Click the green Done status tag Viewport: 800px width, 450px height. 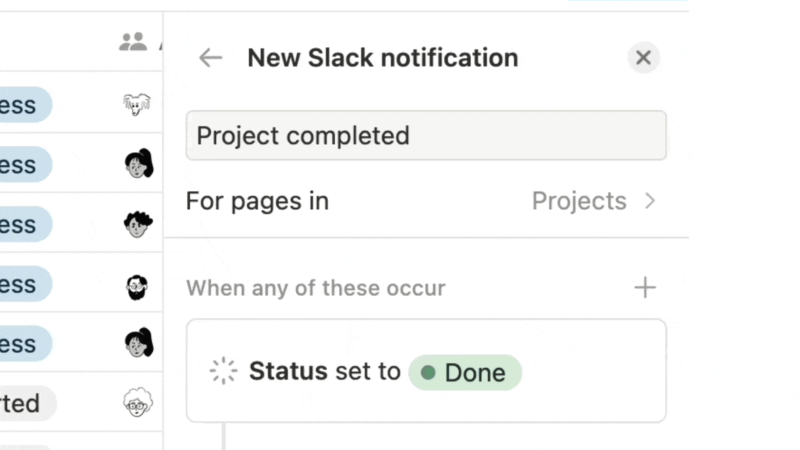pos(465,373)
